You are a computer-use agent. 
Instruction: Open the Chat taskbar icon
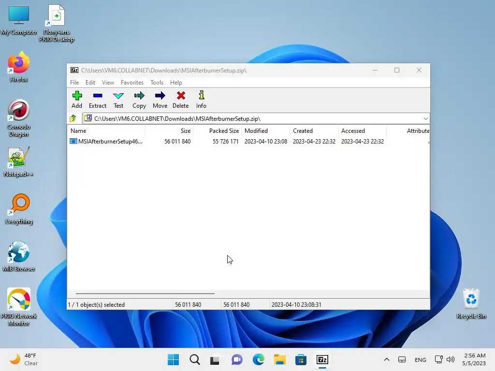pyautogui.click(x=237, y=359)
